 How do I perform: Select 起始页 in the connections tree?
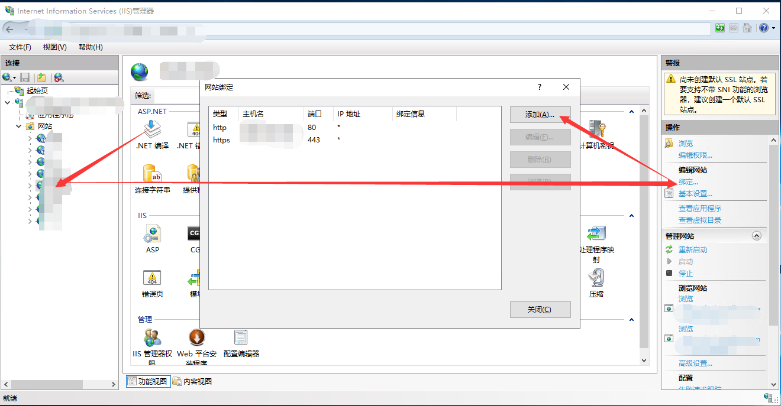37,91
